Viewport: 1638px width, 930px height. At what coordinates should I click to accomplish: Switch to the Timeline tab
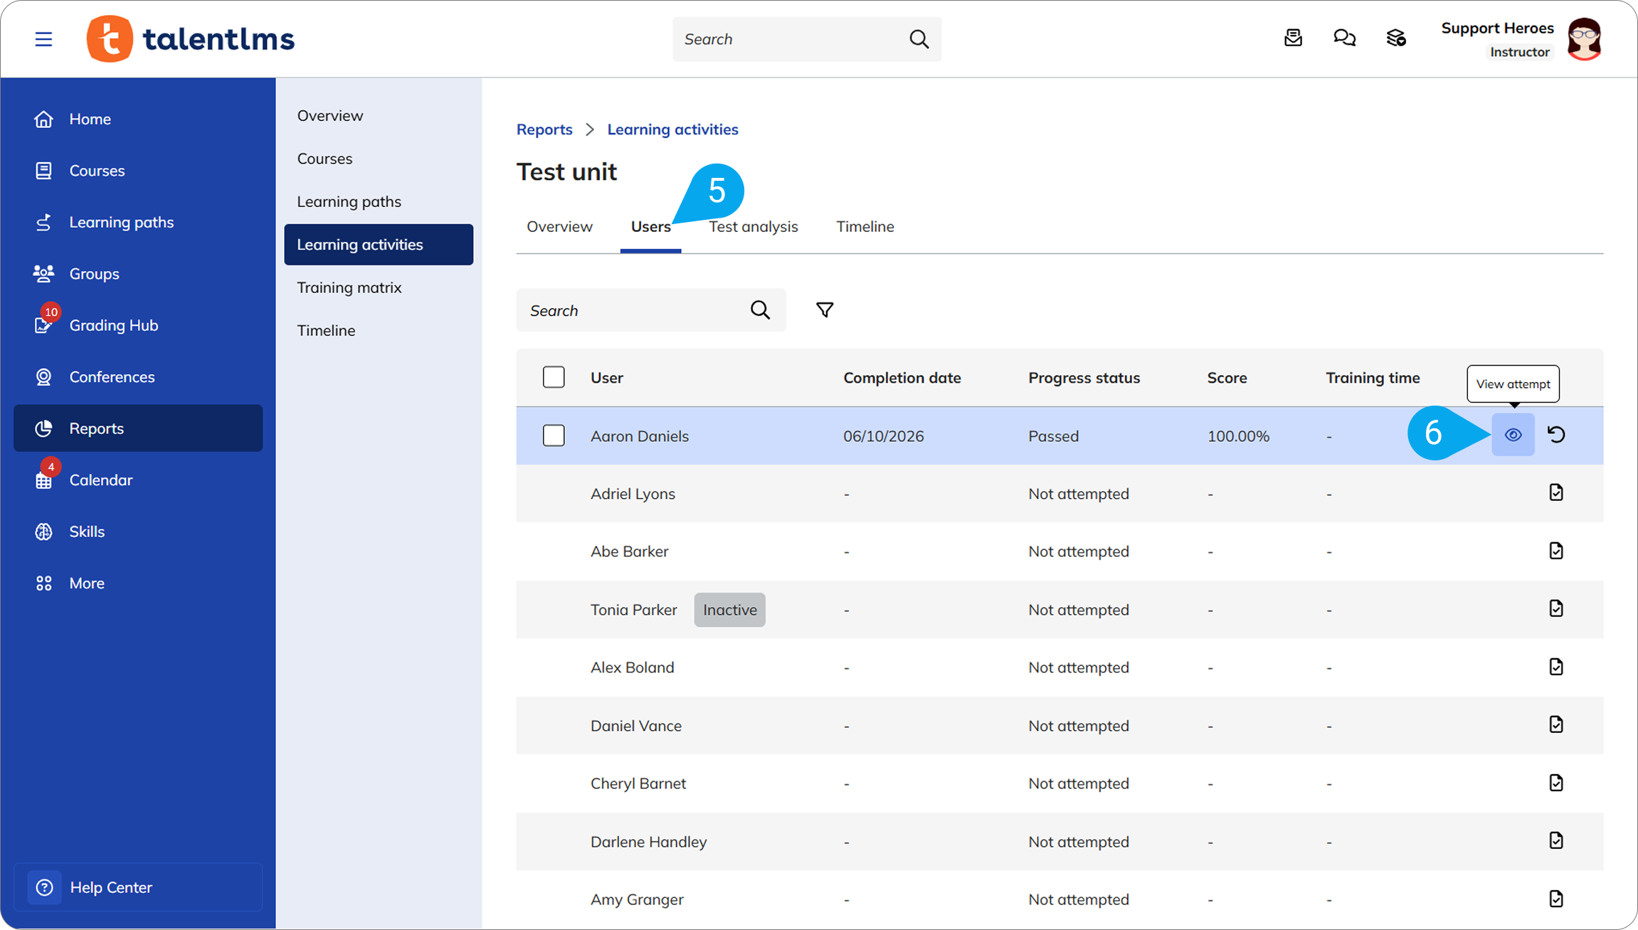point(865,226)
